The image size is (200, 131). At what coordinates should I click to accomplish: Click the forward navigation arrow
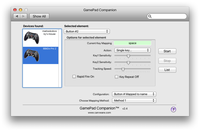point(23,16)
